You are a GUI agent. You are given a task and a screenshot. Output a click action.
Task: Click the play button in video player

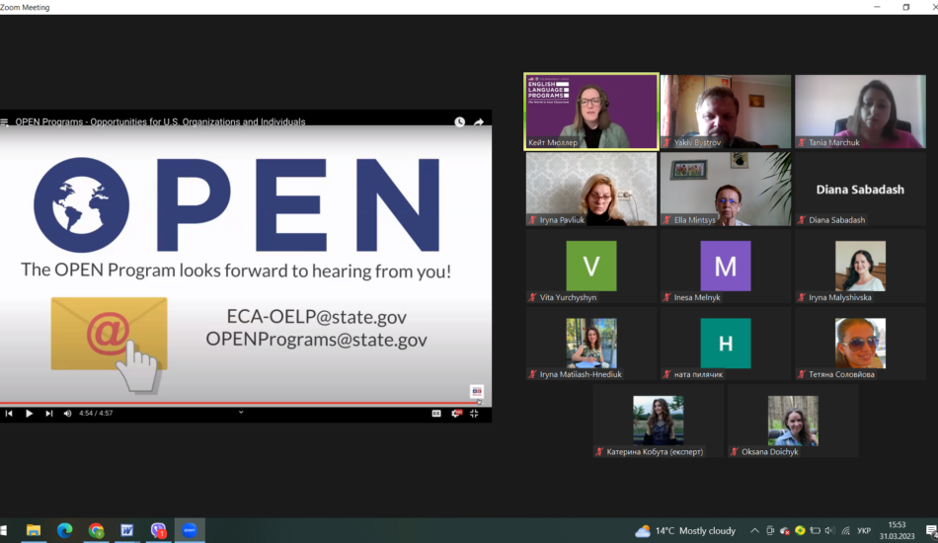(29, 414)
